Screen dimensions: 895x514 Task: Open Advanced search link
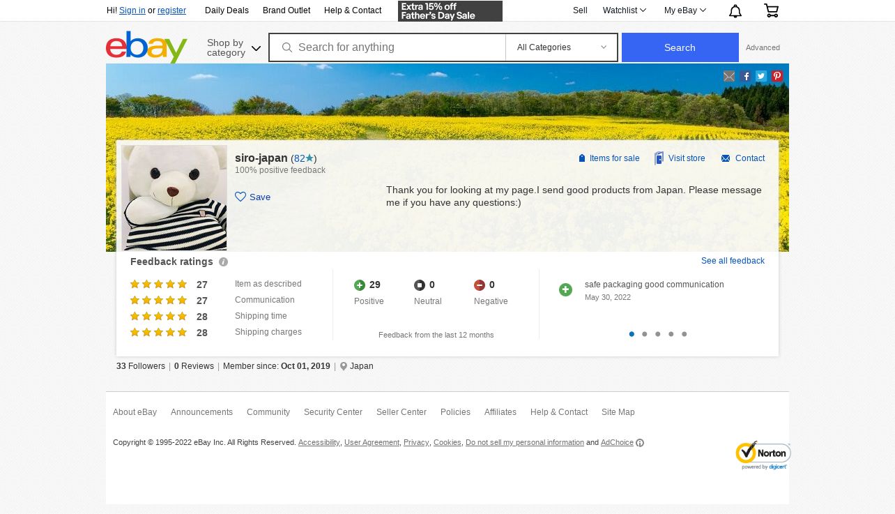tap(763, 48)
